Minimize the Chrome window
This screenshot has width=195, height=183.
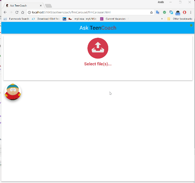(171, 2)
